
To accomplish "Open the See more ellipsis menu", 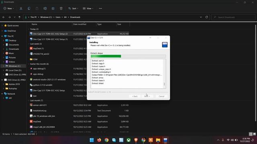I will (100, 8).
